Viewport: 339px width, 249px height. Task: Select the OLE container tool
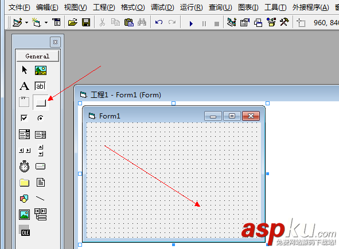click(x=24, y=230)
